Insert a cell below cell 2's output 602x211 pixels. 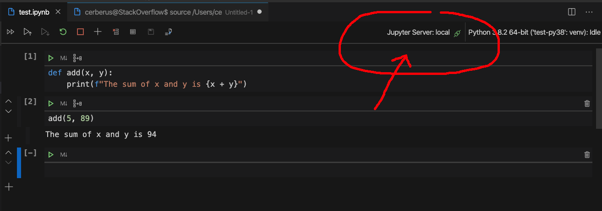point(8,138)
